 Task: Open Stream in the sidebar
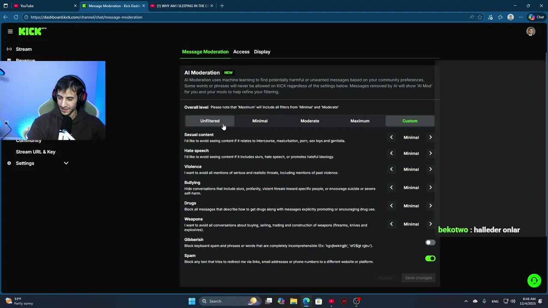(24, 49)
